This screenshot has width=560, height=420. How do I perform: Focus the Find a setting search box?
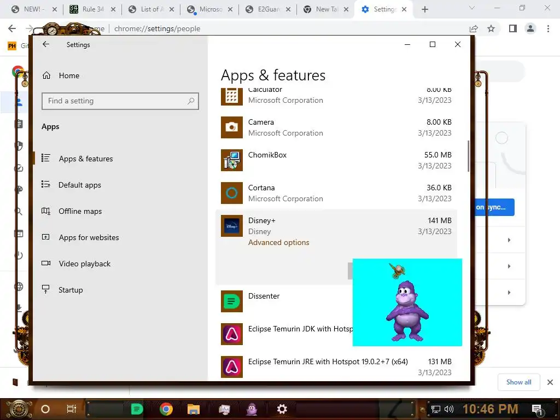pyautogui.click(x=120, y=101)
